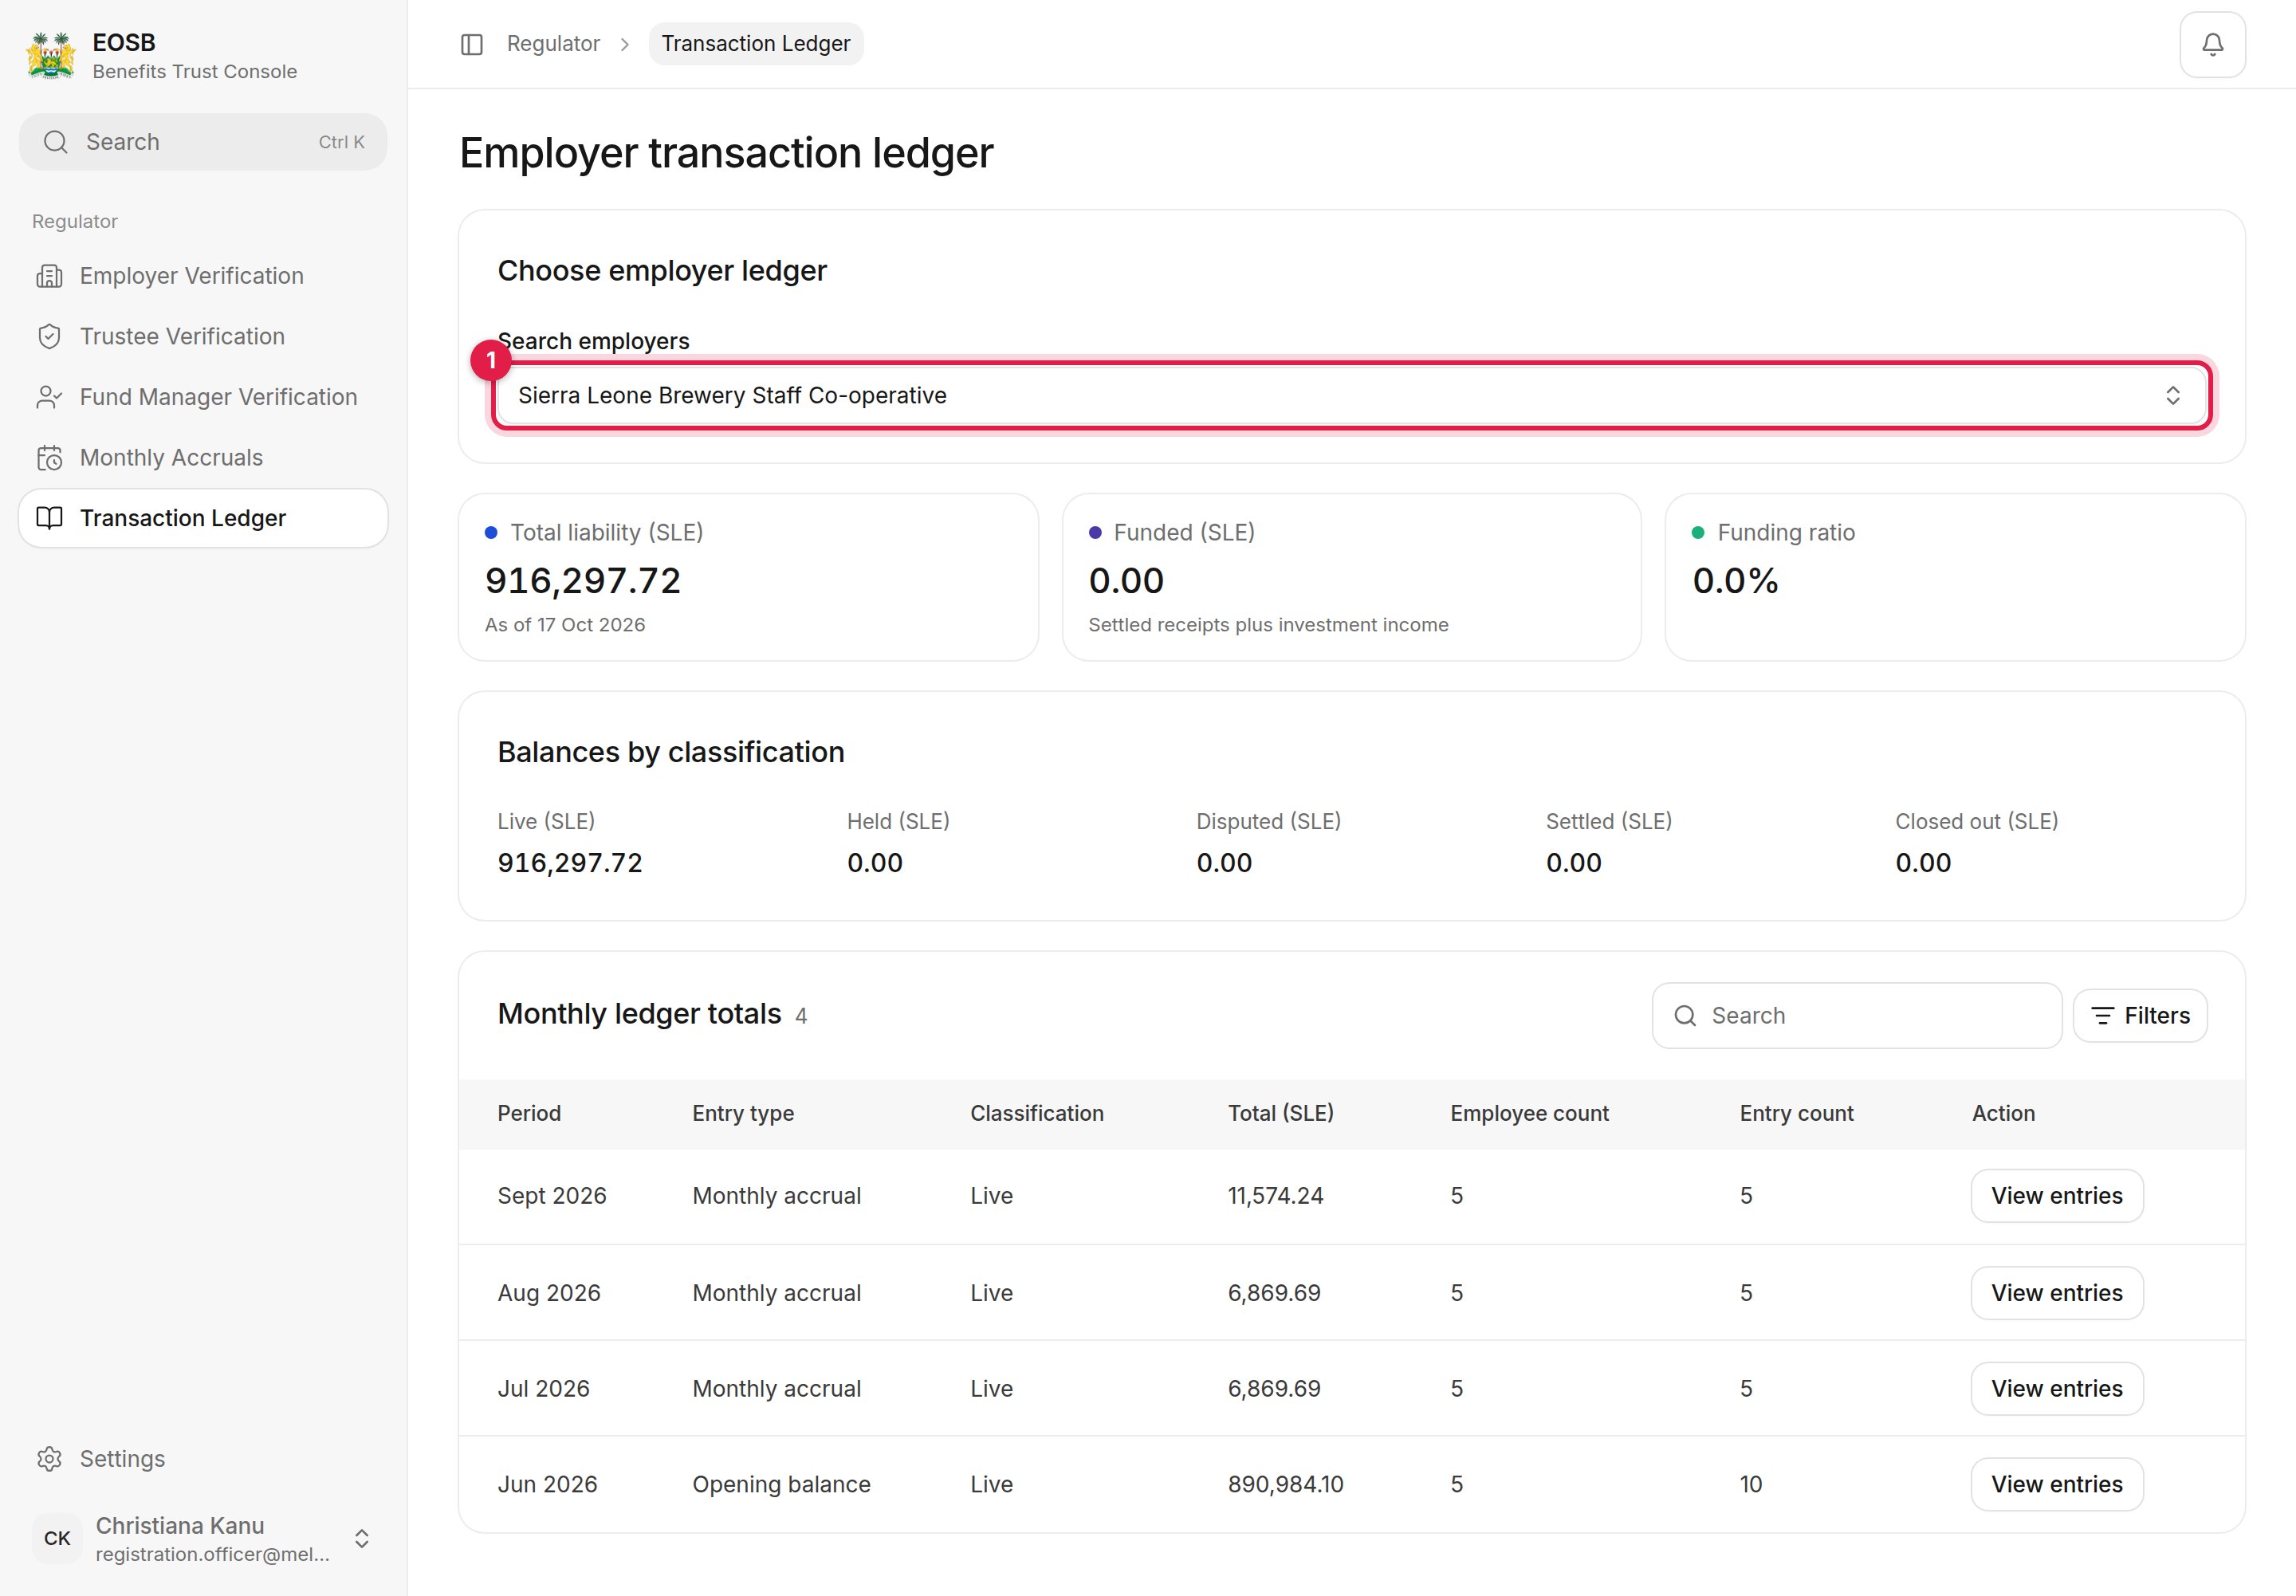This screenshot has width=2296, height=1596.
Task: Click the Trustee Verification shield icon
Action: click(49, 337)
